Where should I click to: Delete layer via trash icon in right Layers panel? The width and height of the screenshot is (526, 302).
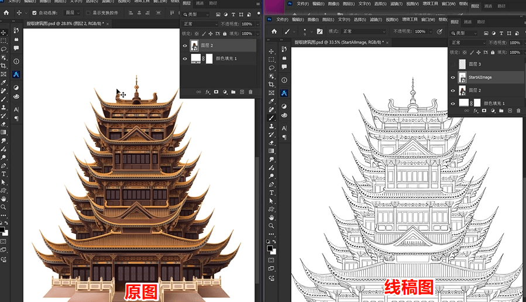[518, 111]
